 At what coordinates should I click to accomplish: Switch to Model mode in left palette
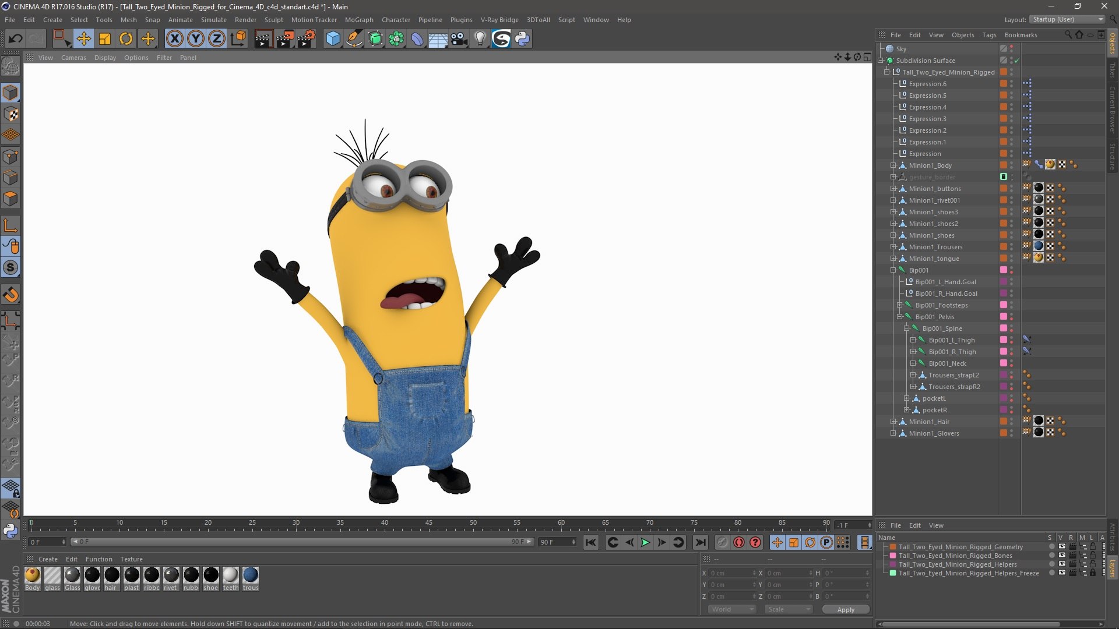coord(10,93)
